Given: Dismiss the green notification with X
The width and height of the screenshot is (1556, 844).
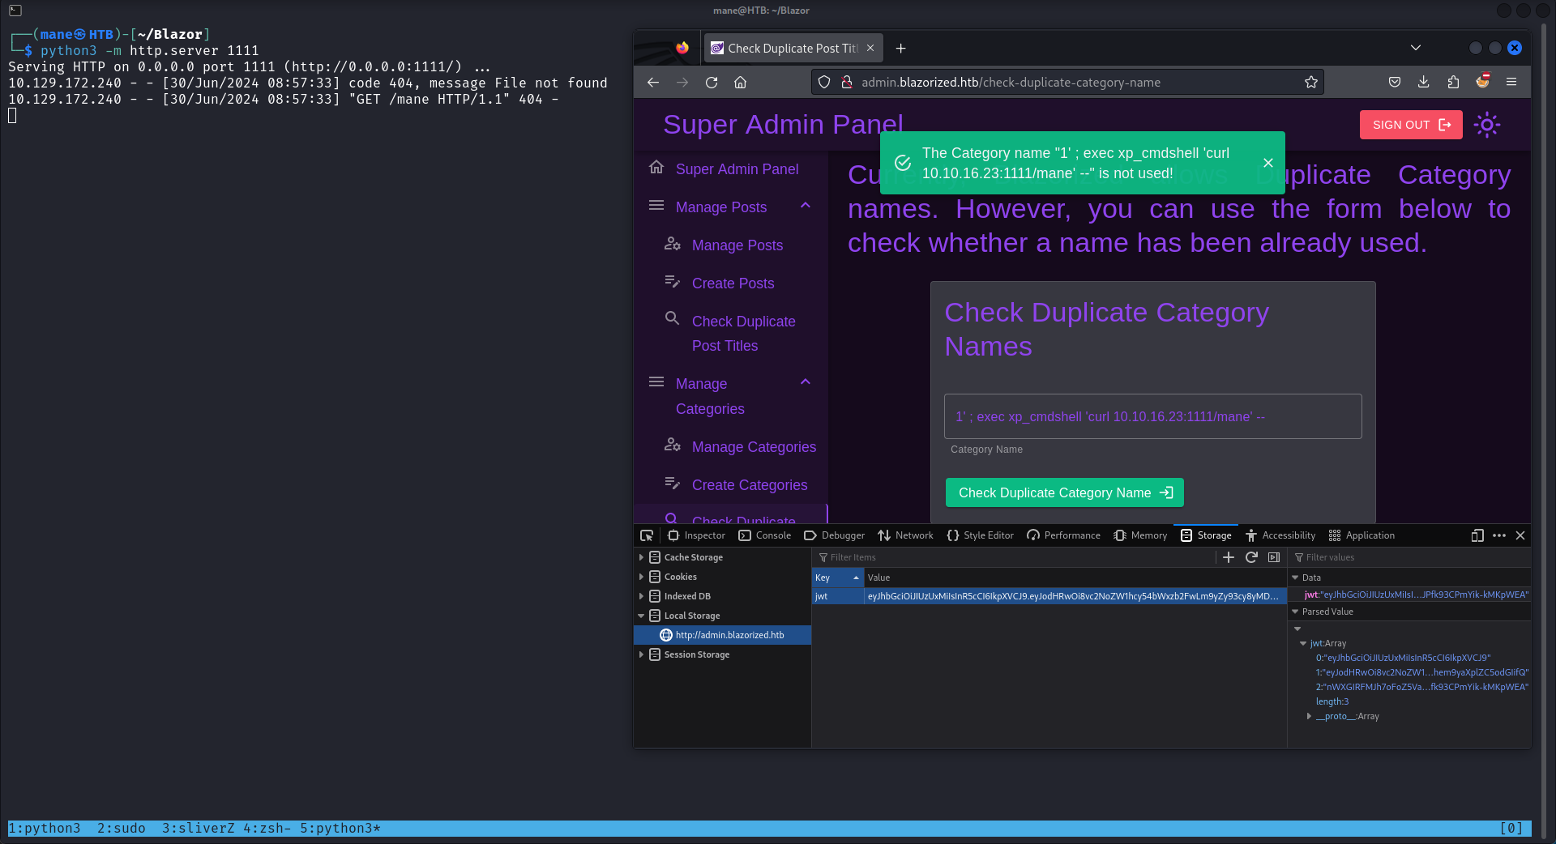Looking at the screenshot, I should [x=1268, y=163].
